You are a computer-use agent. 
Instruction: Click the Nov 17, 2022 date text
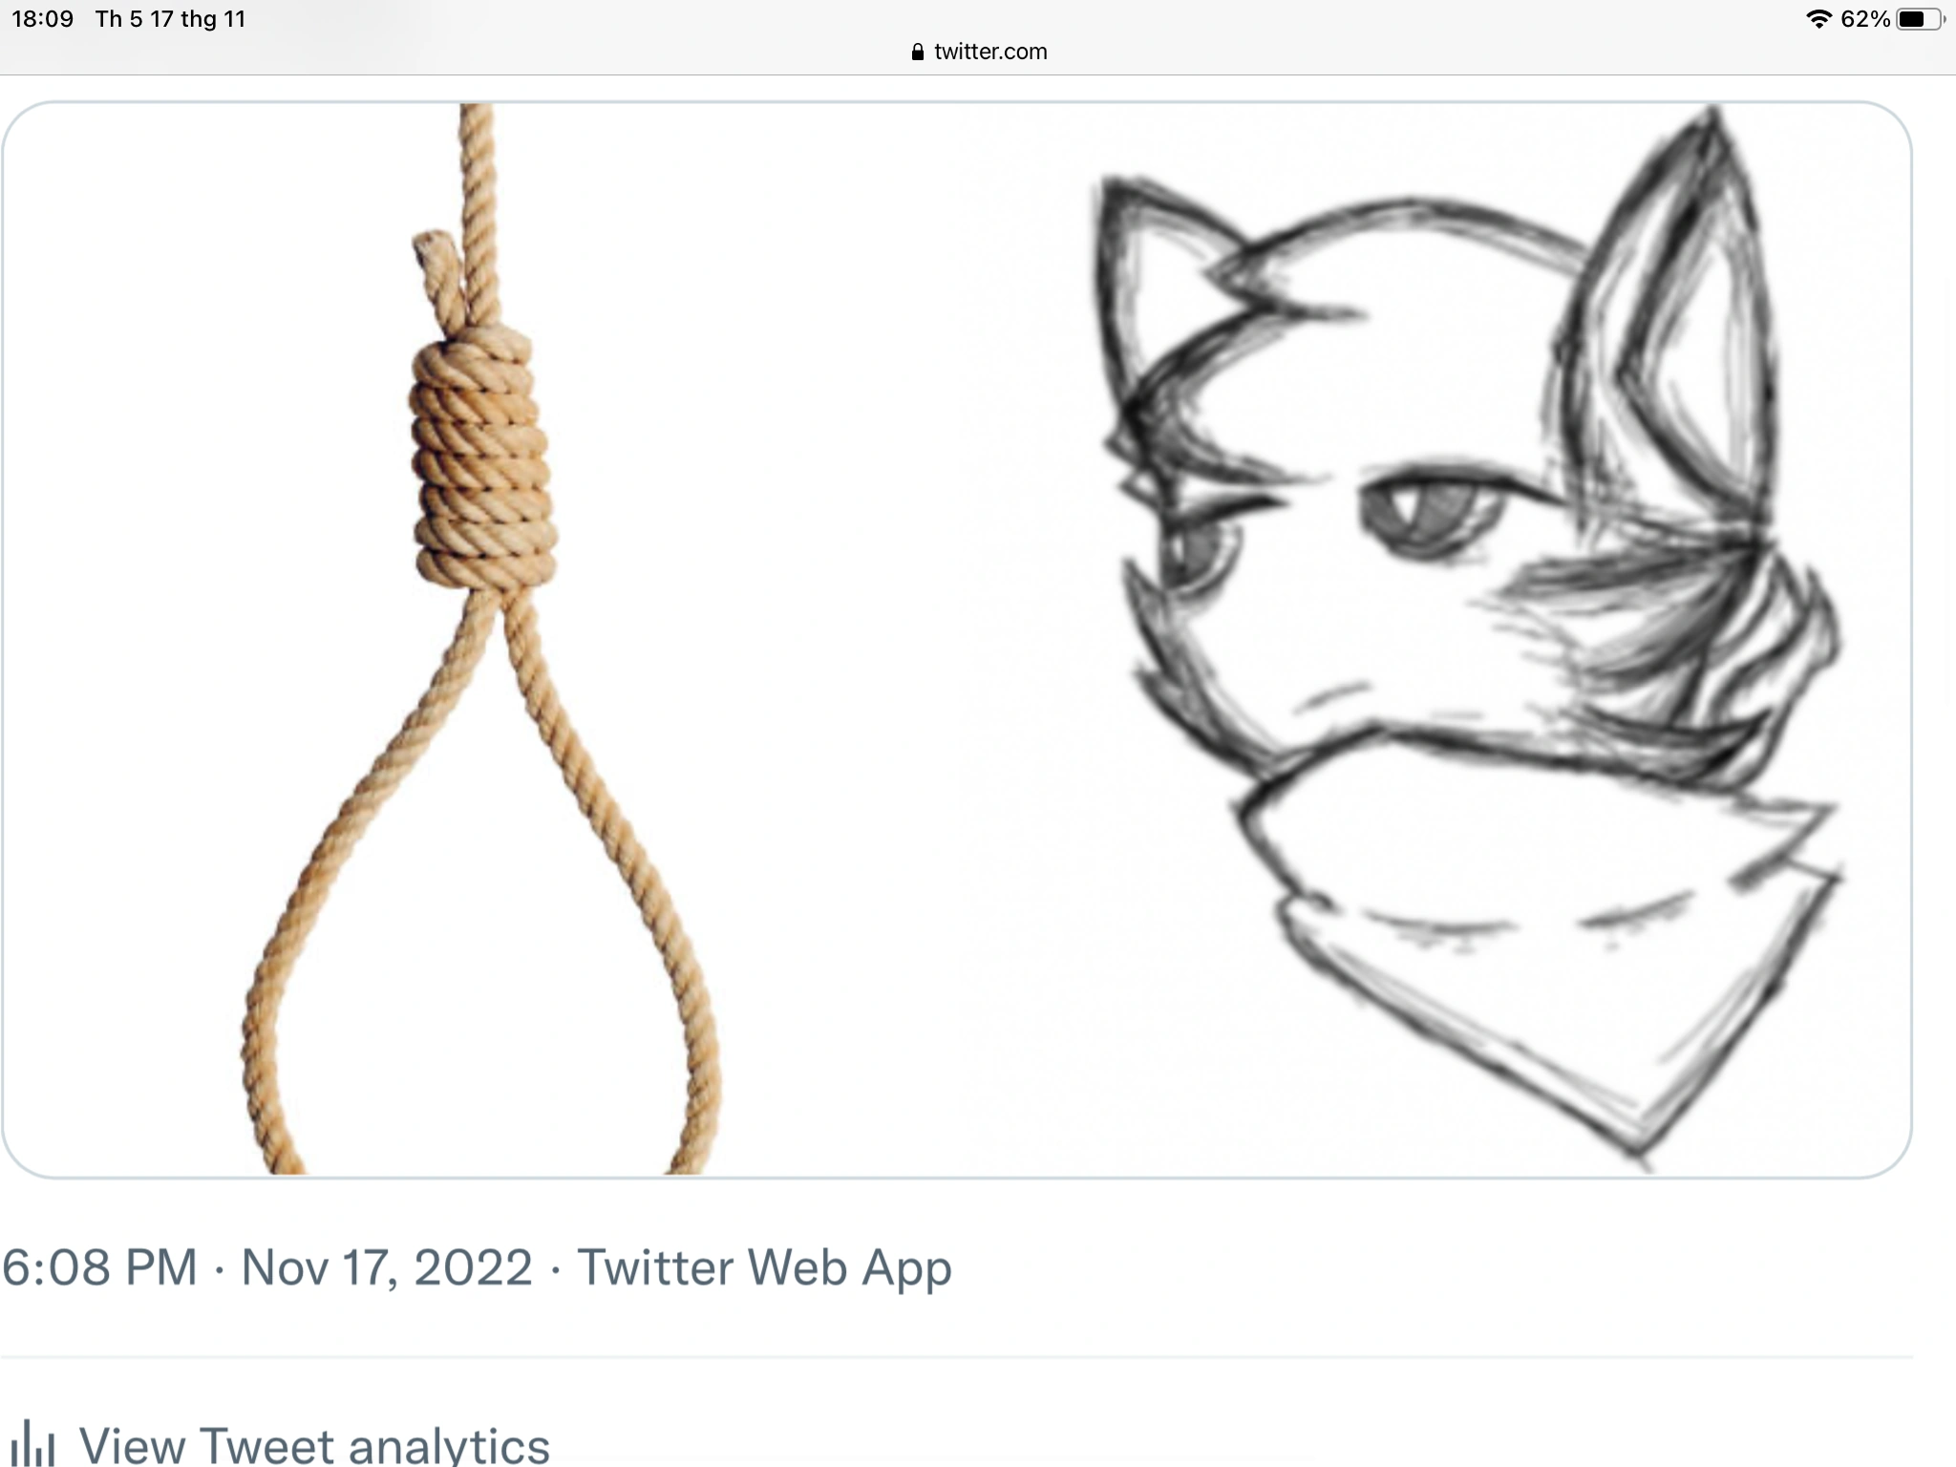pos(387,1267)
